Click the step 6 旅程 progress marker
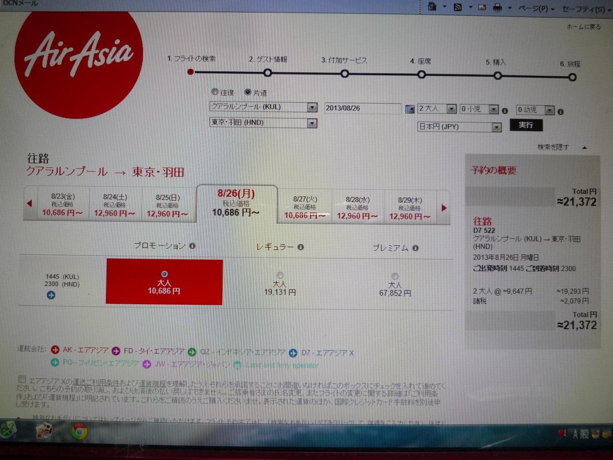 tap(572, 77)
